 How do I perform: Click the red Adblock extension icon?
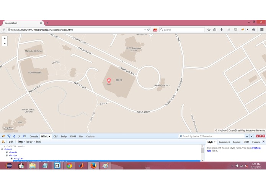155,30
